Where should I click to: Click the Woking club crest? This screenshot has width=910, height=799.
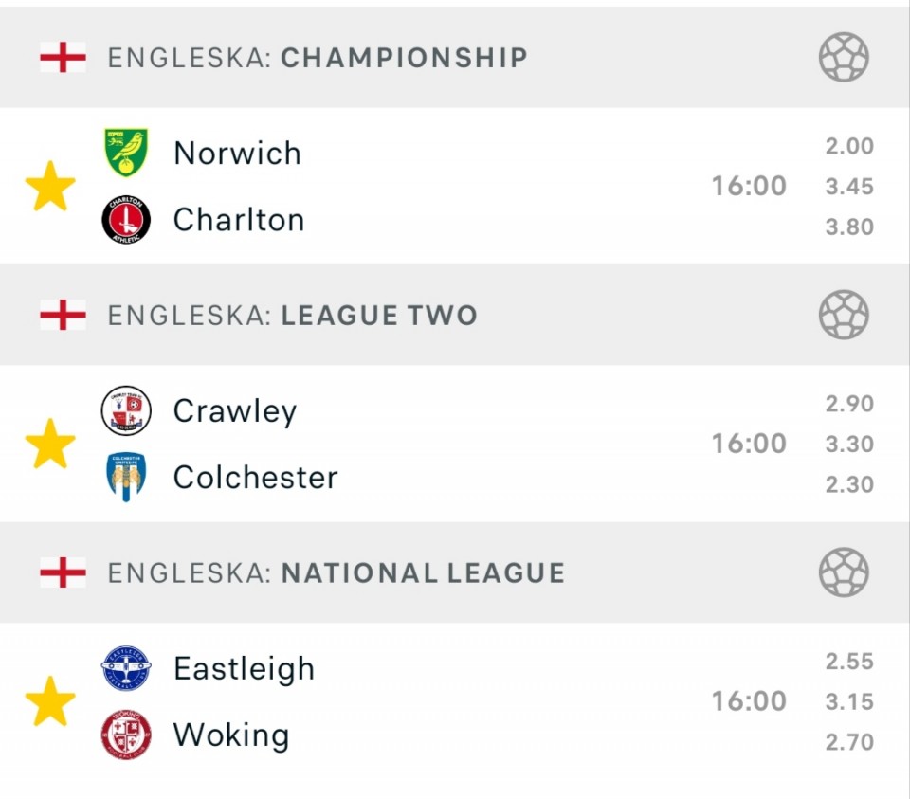(126, 735)
